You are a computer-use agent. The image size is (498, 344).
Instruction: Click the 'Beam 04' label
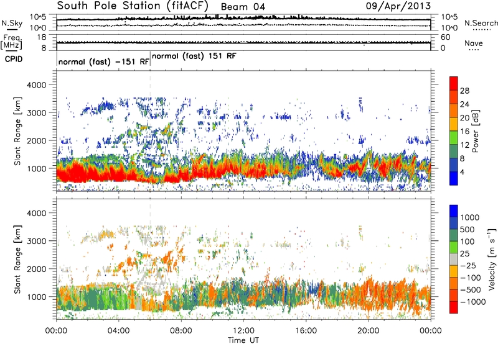(x=243, y=7)
